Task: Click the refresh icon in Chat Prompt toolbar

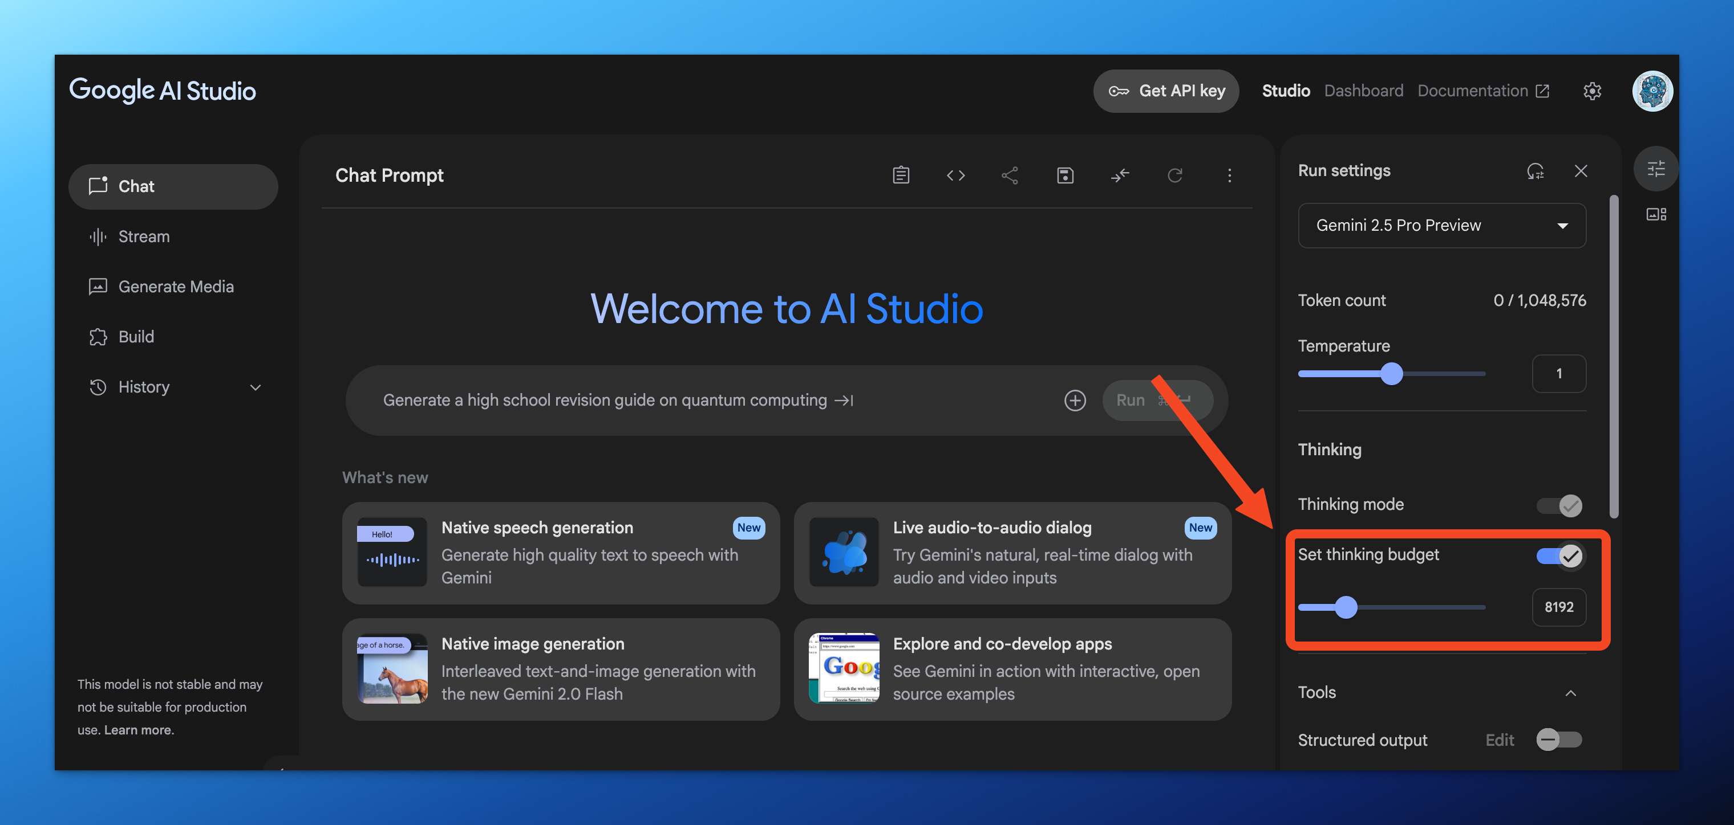Action: [1174, 175]
